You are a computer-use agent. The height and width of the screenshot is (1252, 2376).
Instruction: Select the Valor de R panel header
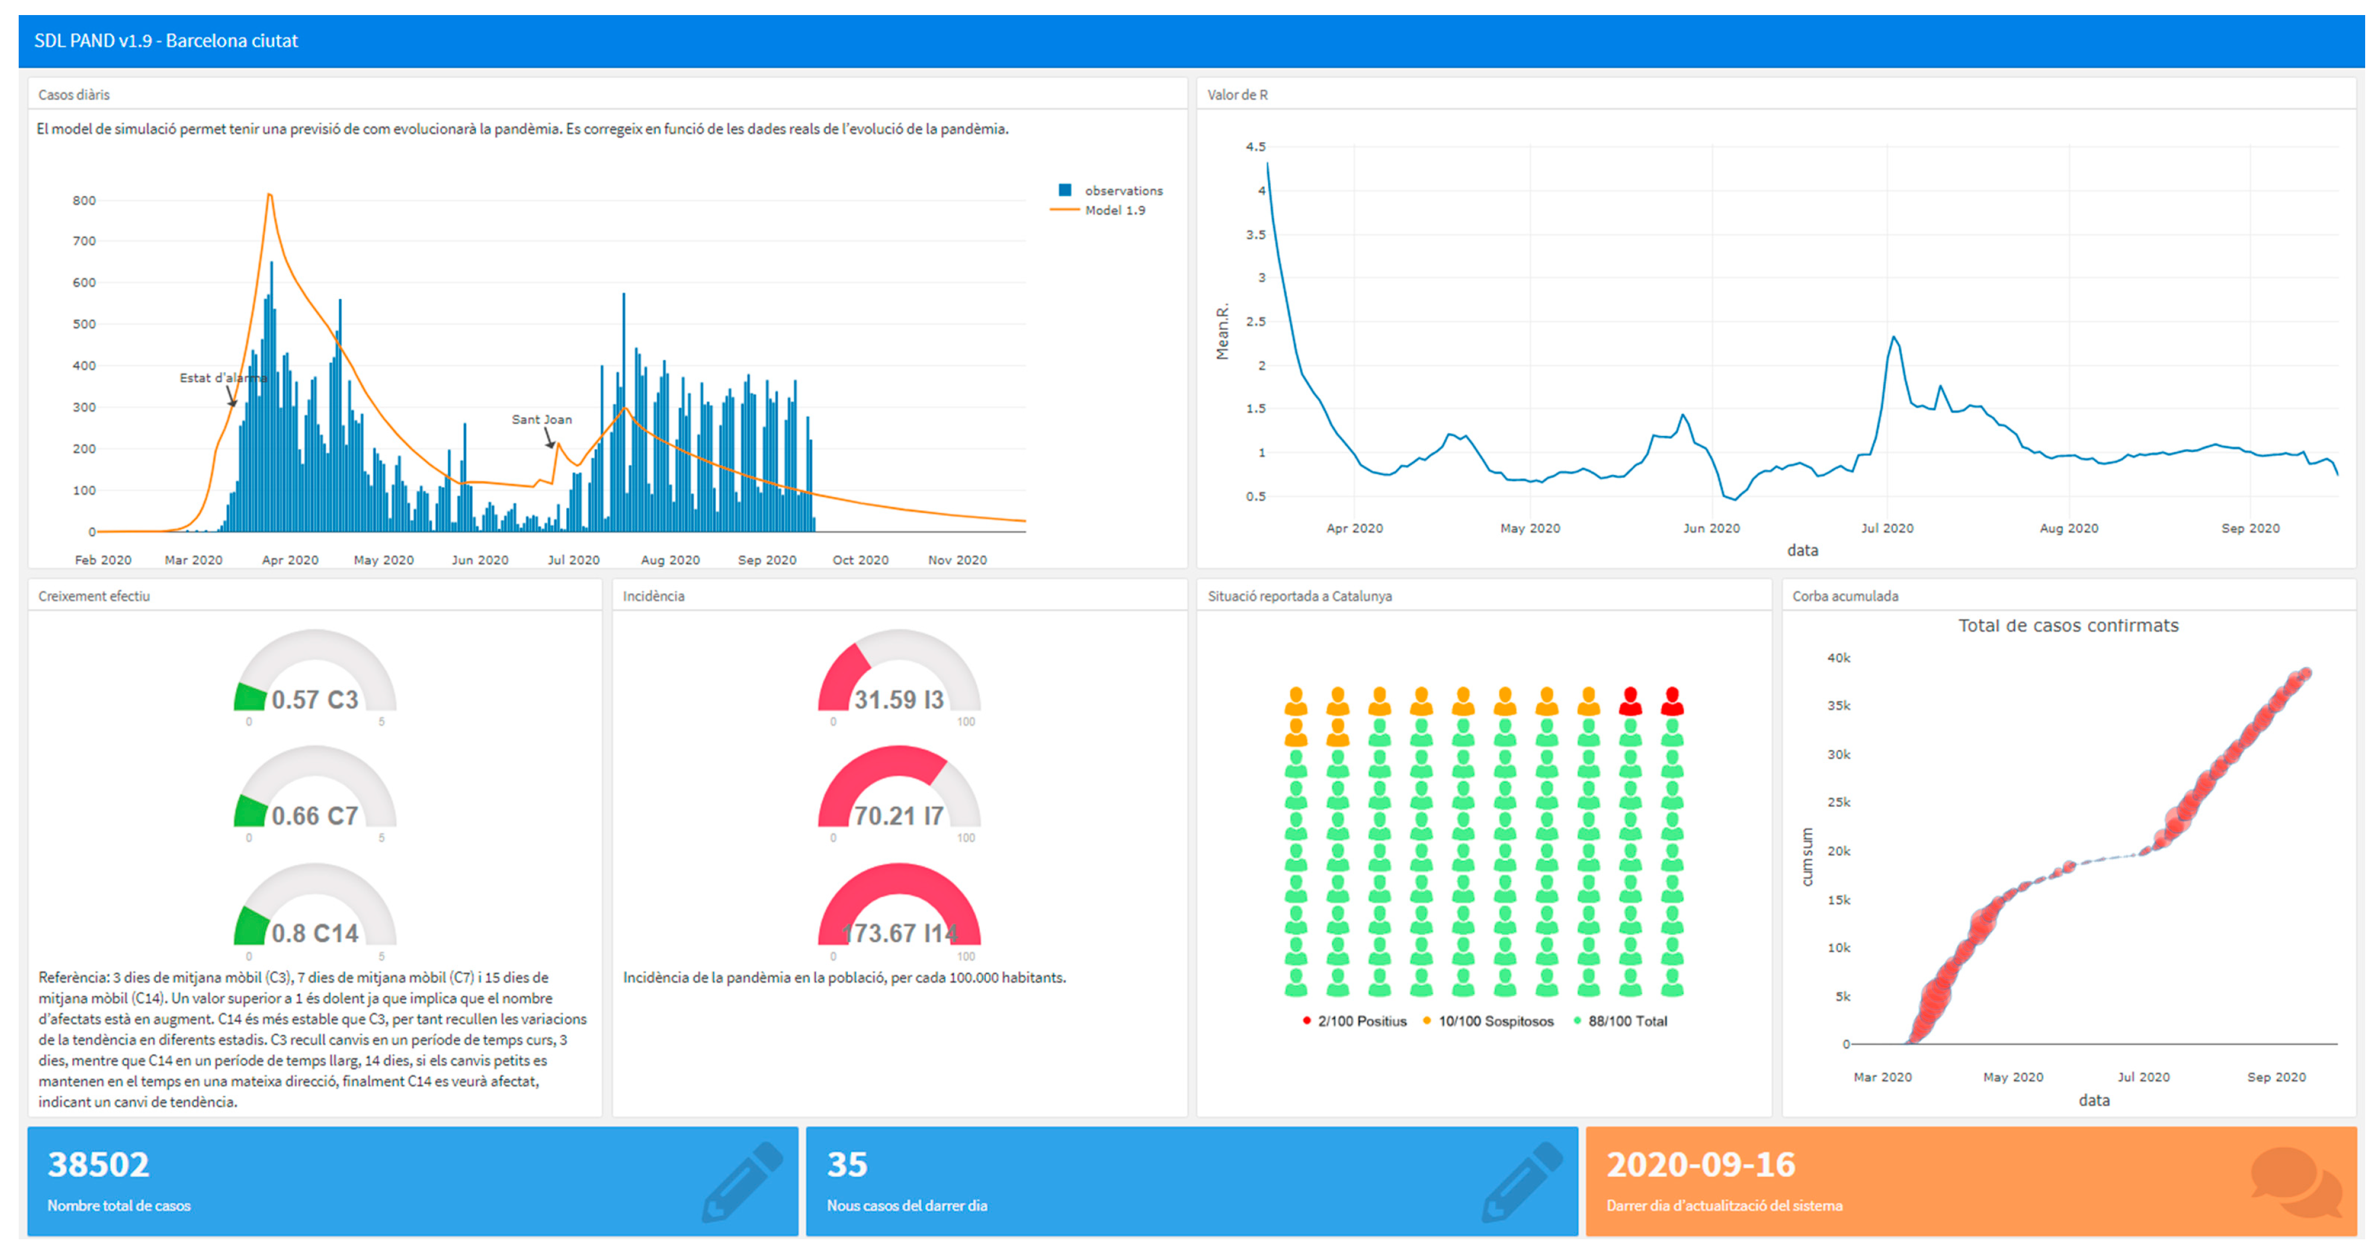pyautogui.click(x=1237, y=95)
